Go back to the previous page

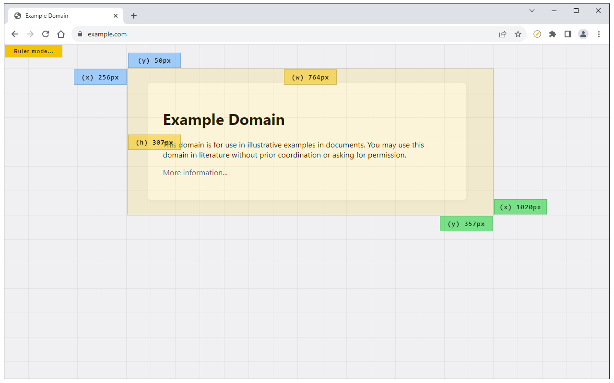point(15,34)
